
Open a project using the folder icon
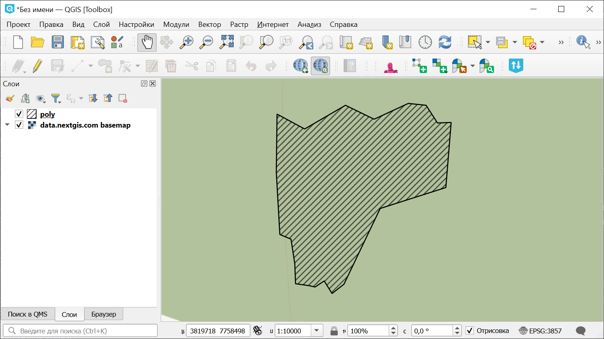coord(38,42)
